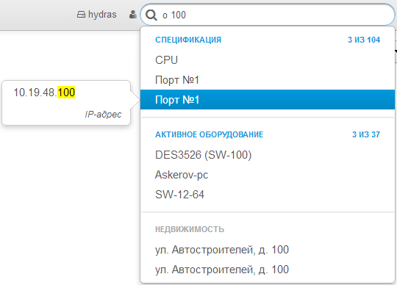Click the 10.19.48.100 address in tooltip
397x285 pixels.
coord(44,93)
